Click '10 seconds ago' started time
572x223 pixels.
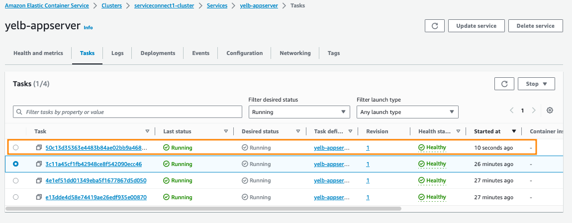click(x=493, y=148)
